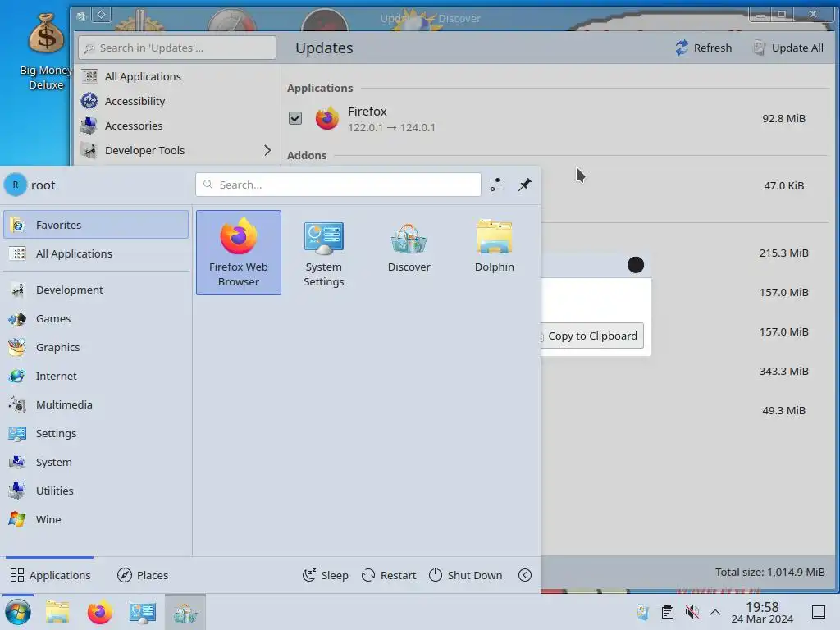Click the Firefox icon in Updates list
The width and height of the screenshot is (840, 630).
(326, 118)
